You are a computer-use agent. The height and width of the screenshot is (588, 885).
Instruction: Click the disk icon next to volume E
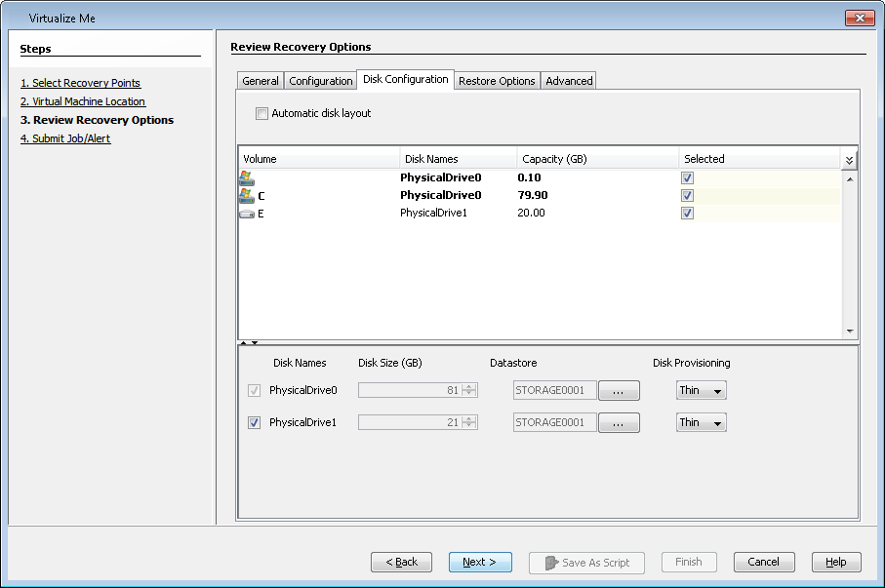[x=247, y=213]
